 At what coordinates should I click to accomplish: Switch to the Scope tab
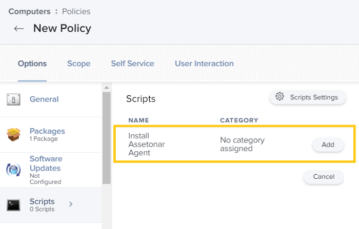pos(78,64)
